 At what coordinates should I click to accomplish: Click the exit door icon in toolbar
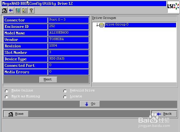coord(18,10)
